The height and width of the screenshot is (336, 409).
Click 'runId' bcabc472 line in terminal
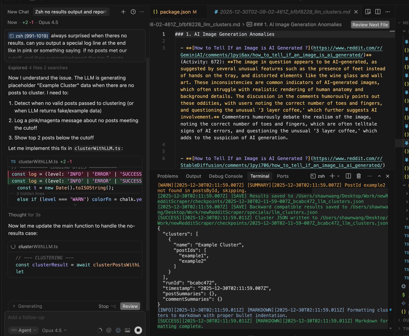pos(190,282)
